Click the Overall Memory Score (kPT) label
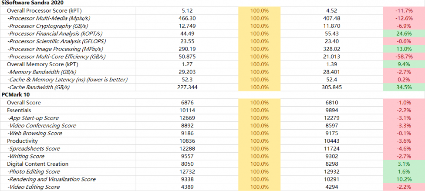The height and width of the screenshot is (191, 425). 43,64
